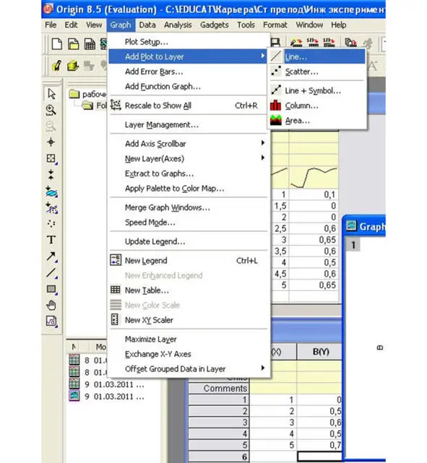Open Layer Management dialog entry
Screen dimensions: 427x463
[188, 125]
